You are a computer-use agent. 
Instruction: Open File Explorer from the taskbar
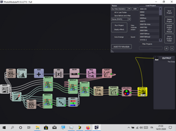37,127
